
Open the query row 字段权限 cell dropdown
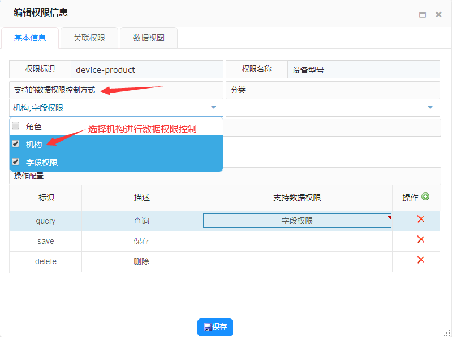coord(297,221)
